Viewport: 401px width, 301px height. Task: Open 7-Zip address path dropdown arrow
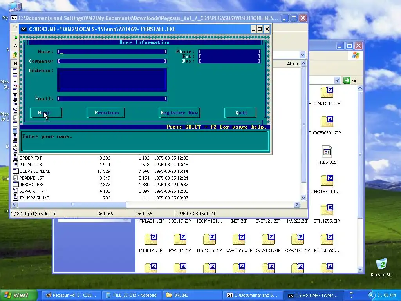(303, 55)
